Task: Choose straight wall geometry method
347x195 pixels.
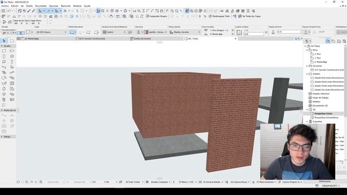Action: click(x=72, y=32)
